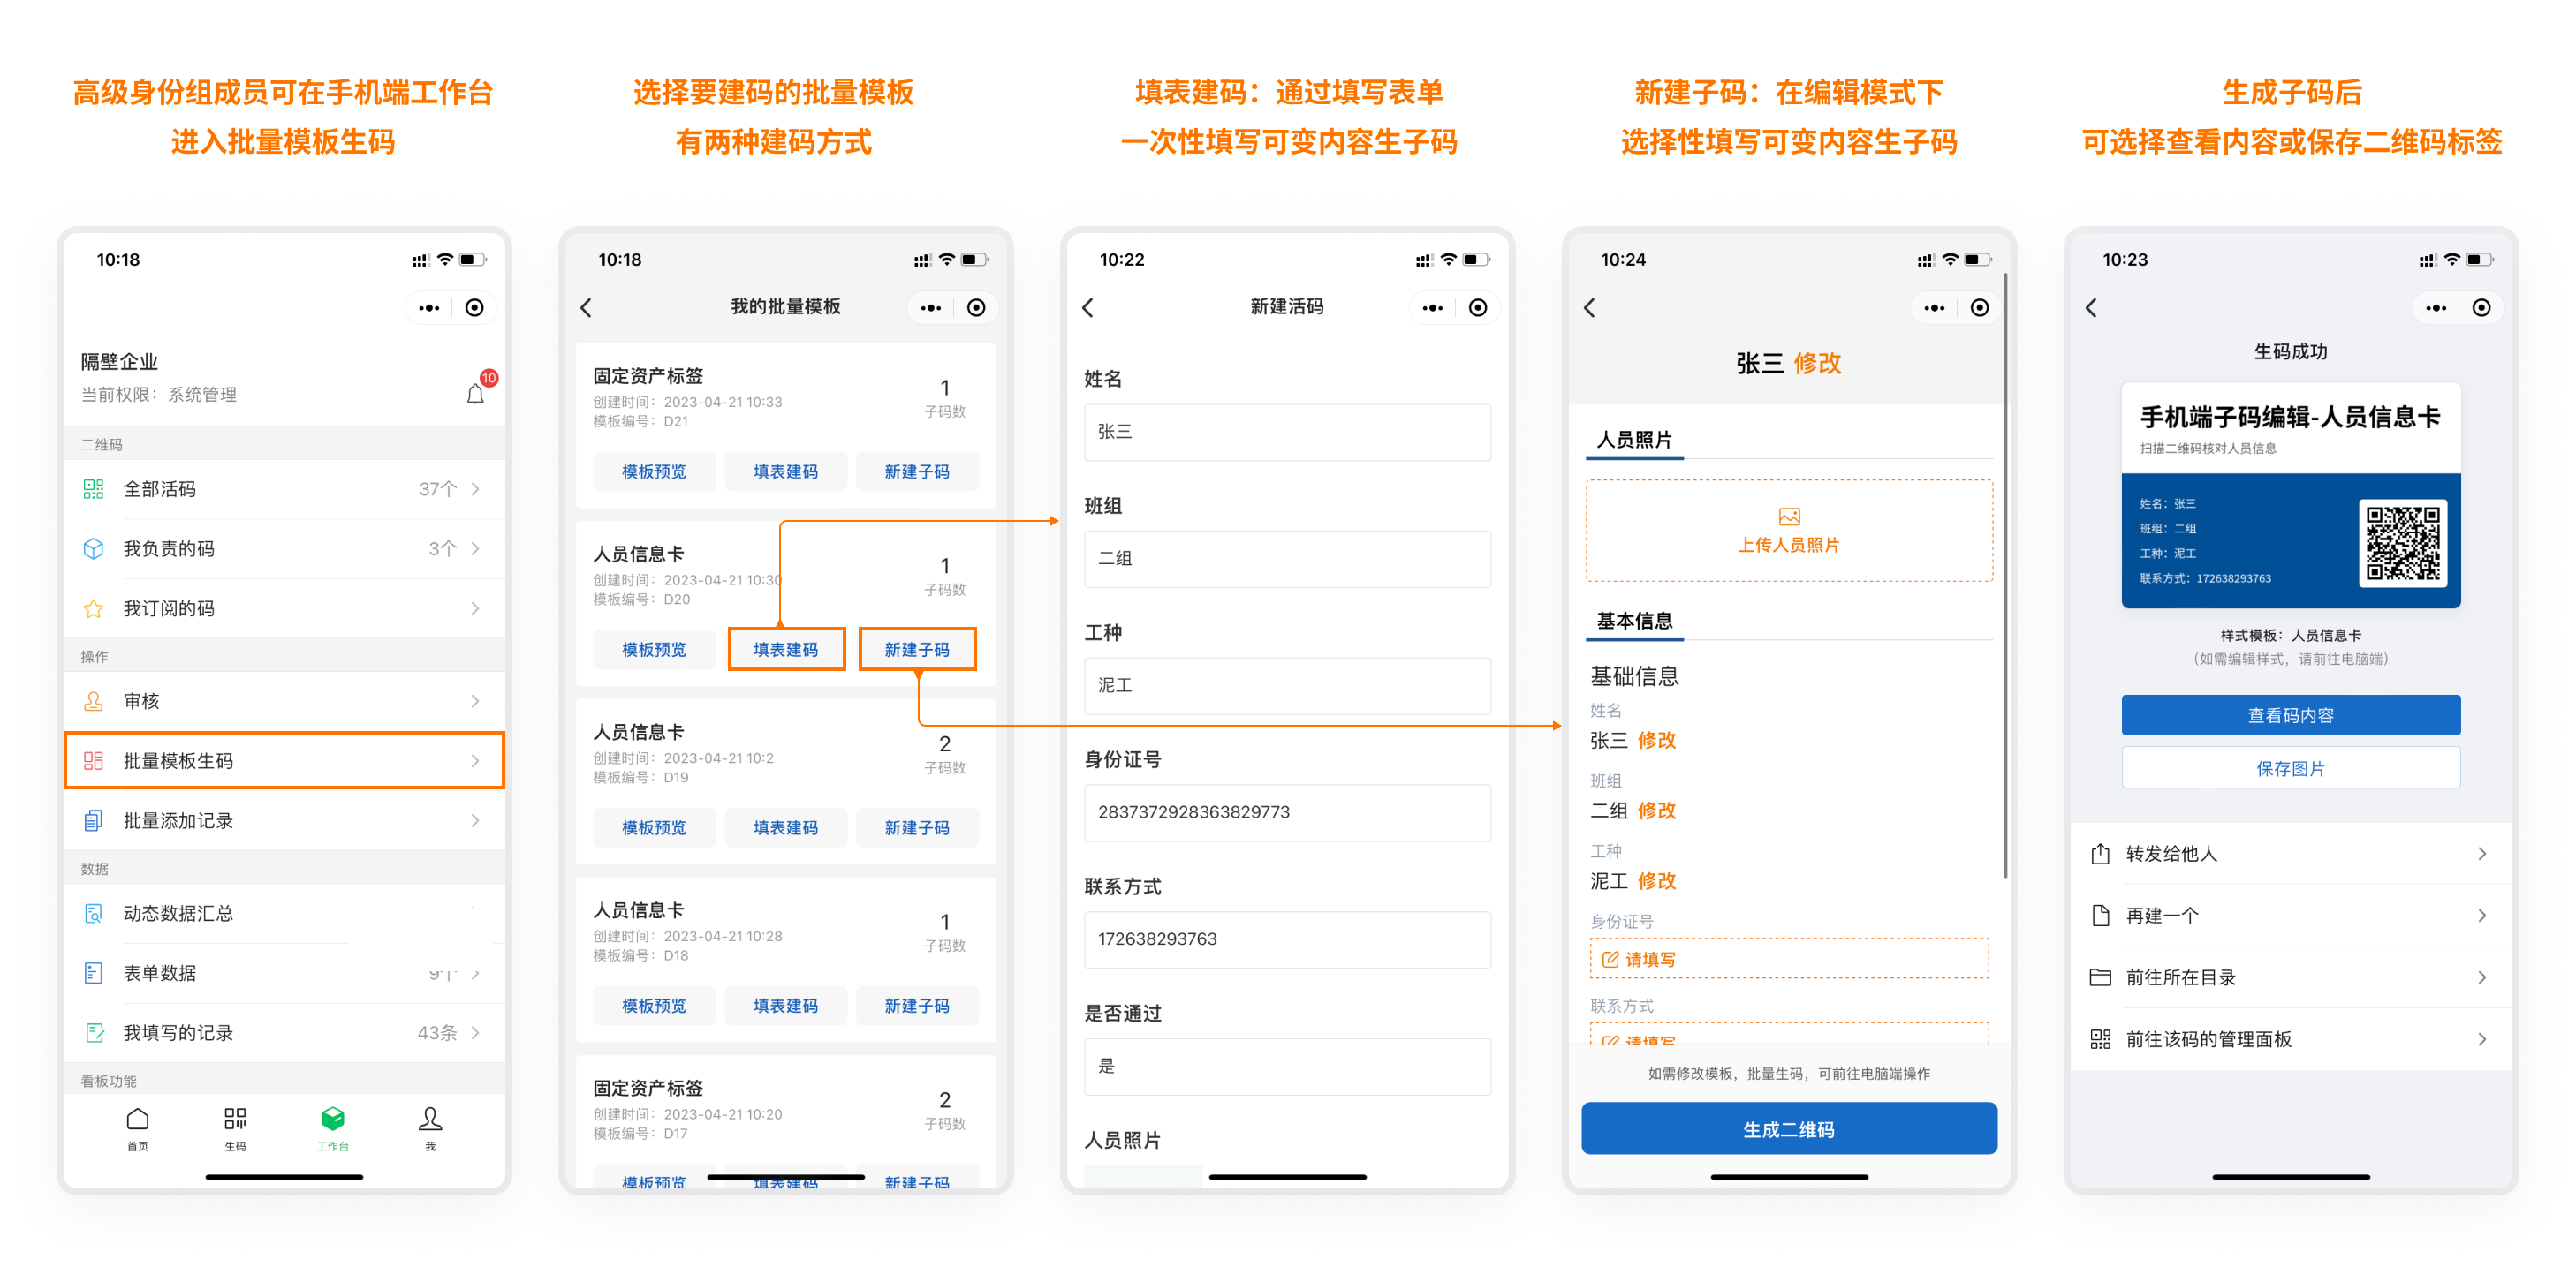Click 新建子码 for 人员信息卡 D20
This screenshot has width=2576, height=1267.
[x=917, y=650]
